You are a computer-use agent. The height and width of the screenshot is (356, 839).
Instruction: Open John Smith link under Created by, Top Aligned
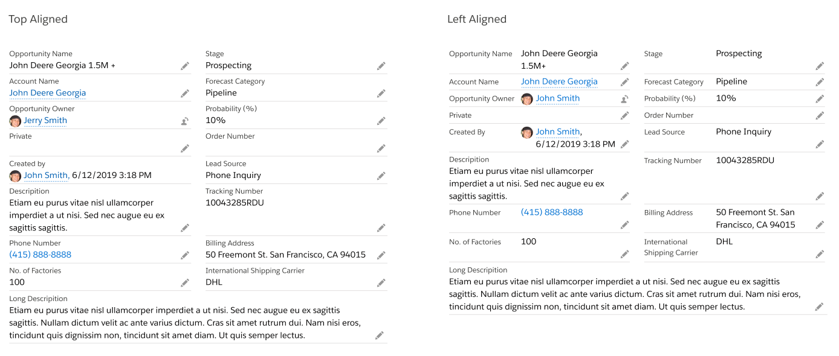[45, 176]
